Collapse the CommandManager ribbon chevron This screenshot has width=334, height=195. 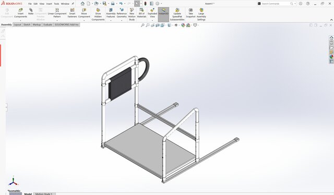point(331,20)
